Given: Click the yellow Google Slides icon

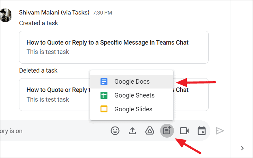Looking at the screenshot, I should coord(104,109).
